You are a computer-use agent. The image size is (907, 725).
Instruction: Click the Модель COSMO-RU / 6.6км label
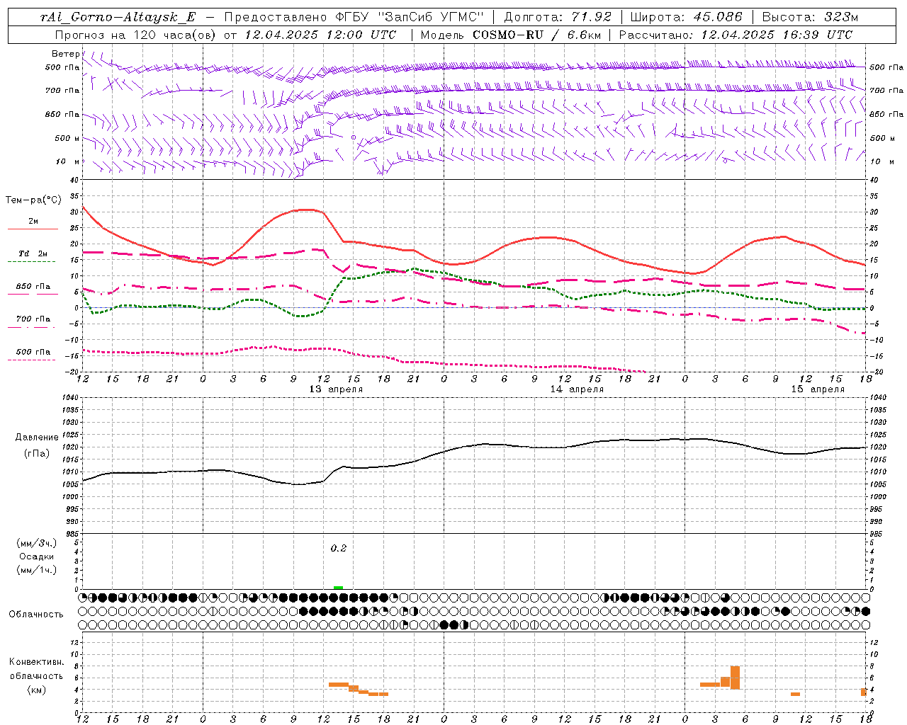pos(510,34)
